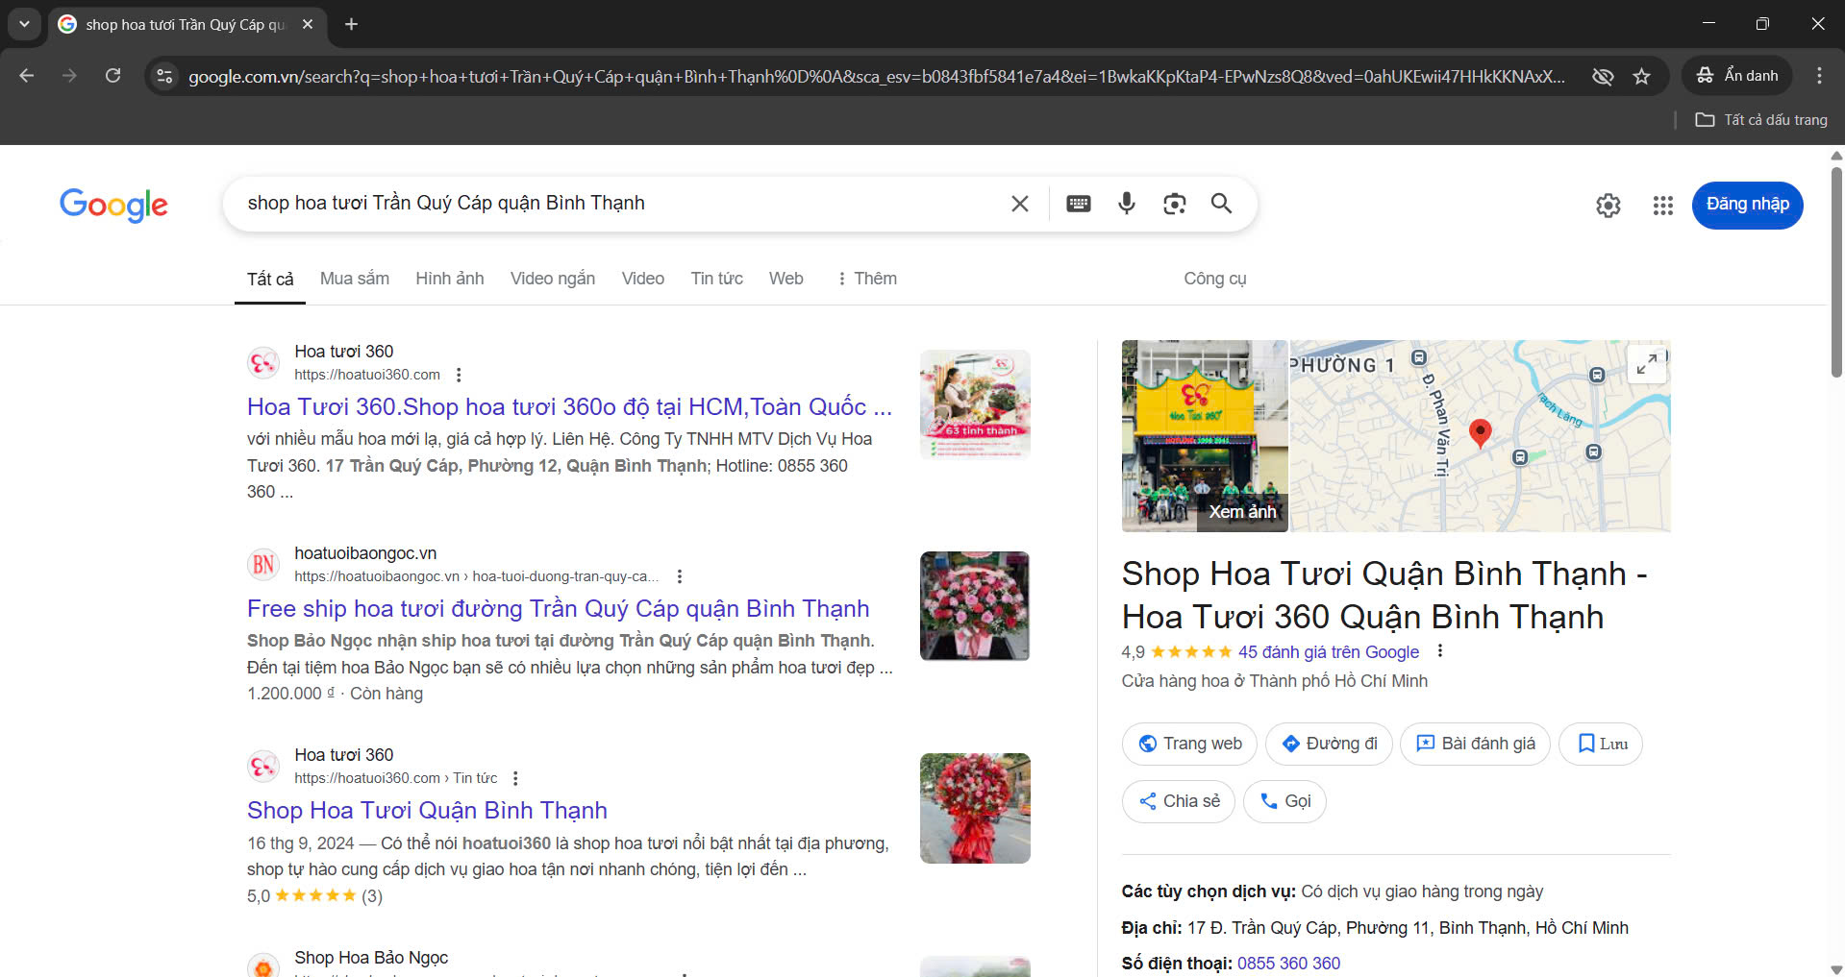Open the Công cụ search tools
The width and height of the screenshot is (1845, 977).
1215,279
